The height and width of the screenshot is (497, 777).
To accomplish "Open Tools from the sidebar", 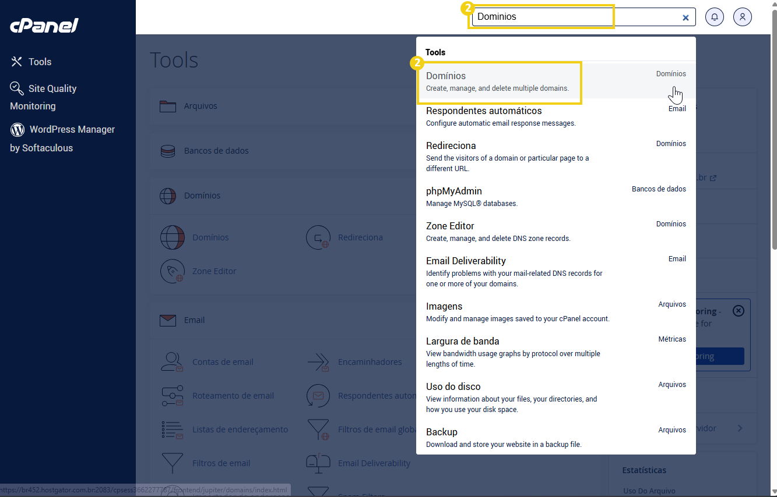I will 38,61.
